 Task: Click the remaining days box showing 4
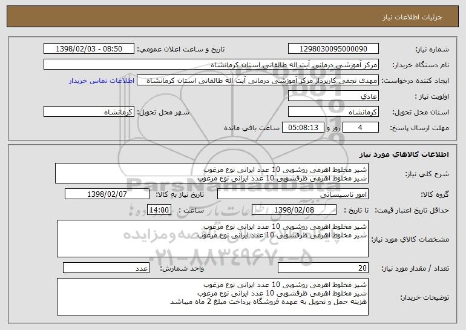(x=361, y=128)
